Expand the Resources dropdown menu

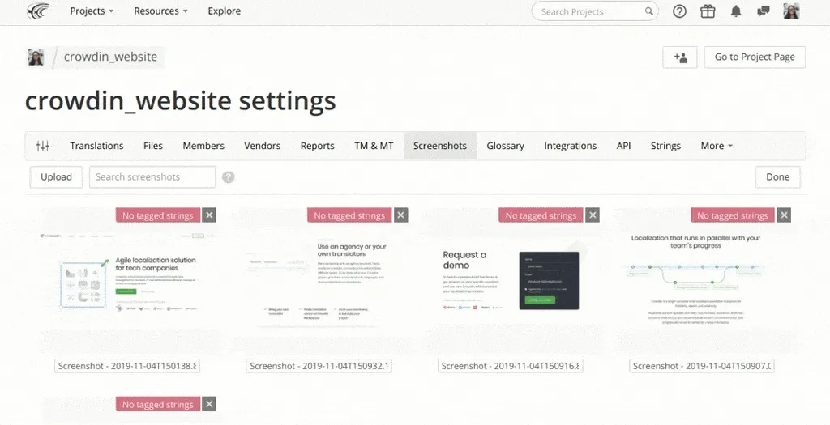coord(160,11)
